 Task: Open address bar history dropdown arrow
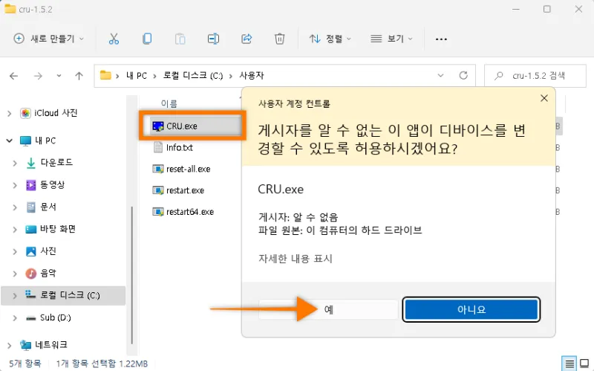point(440,76)
